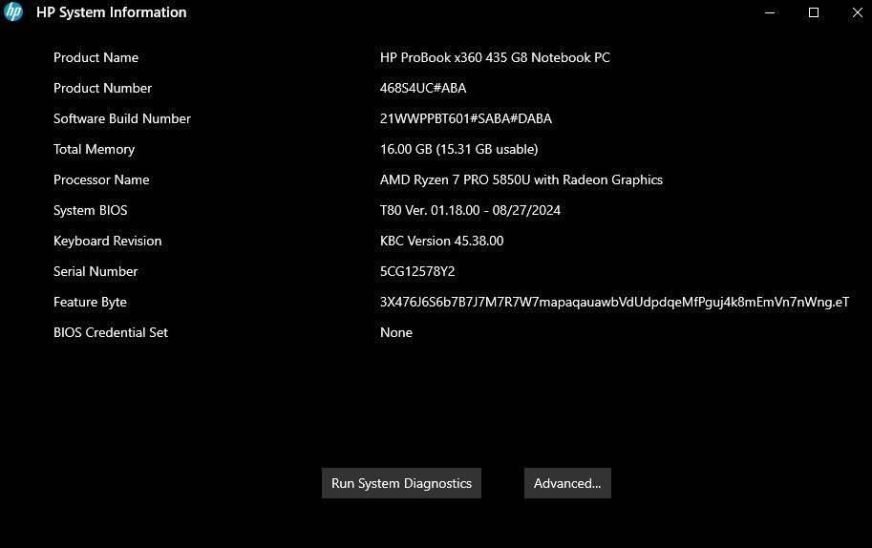The width and height of the screenshot is (872, 548).
Task: Minimize the HP System Information window
Action: pyautogui.click(x=770, y=12)
